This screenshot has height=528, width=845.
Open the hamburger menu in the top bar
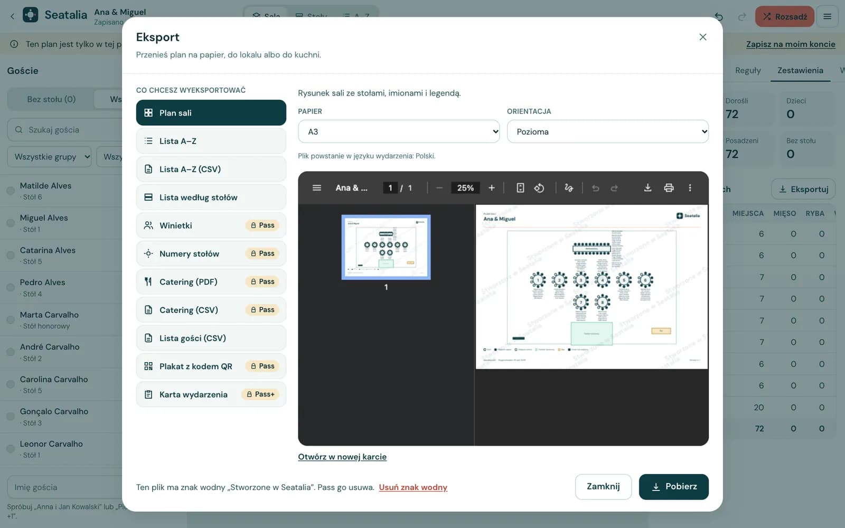click(828, 16)
